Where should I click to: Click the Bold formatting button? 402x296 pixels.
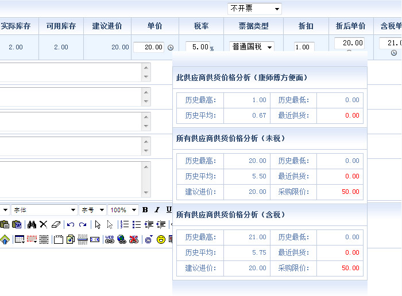[x=145, y=210]
